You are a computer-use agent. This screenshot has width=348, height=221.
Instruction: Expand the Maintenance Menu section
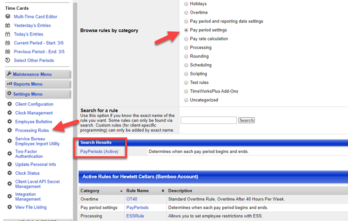[36, 74]
